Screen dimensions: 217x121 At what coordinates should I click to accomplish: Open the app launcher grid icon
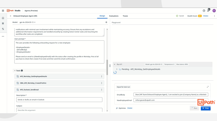click(x=3, y=11)
